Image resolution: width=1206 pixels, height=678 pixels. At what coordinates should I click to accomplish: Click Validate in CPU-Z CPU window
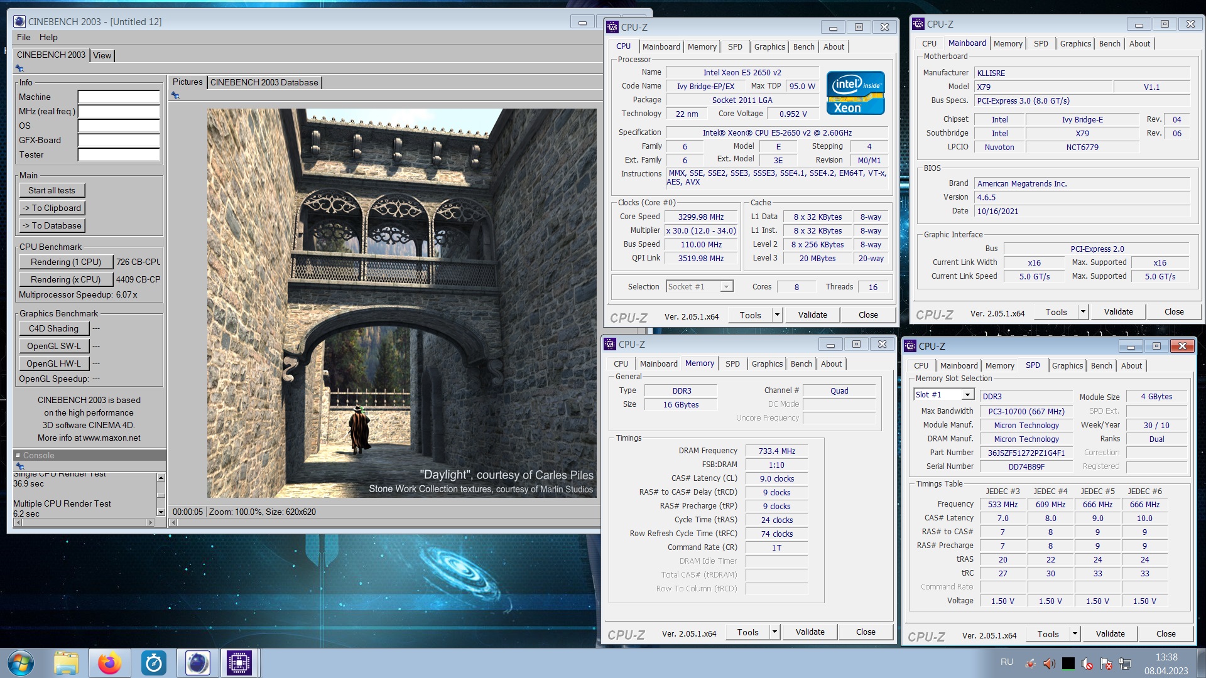tap(812, 315)
